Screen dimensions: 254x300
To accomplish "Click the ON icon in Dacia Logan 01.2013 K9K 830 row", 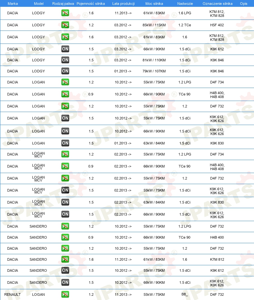I will 65,143.
